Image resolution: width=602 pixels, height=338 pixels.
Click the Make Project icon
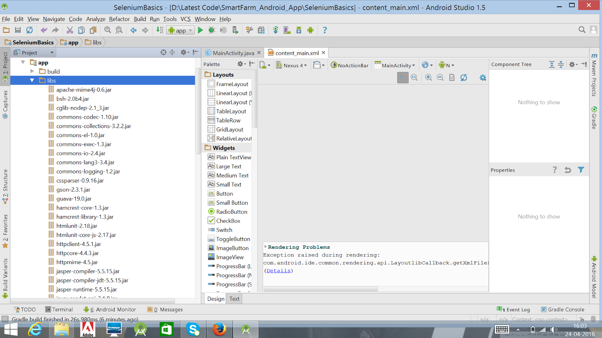coord(160,30)
